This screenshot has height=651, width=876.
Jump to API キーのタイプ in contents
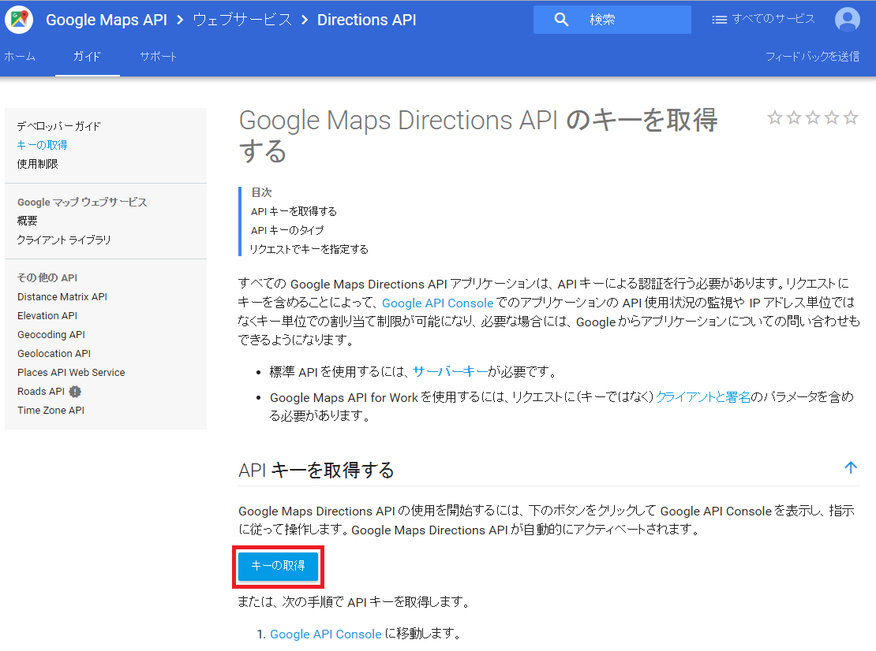[x=287, y=230]
